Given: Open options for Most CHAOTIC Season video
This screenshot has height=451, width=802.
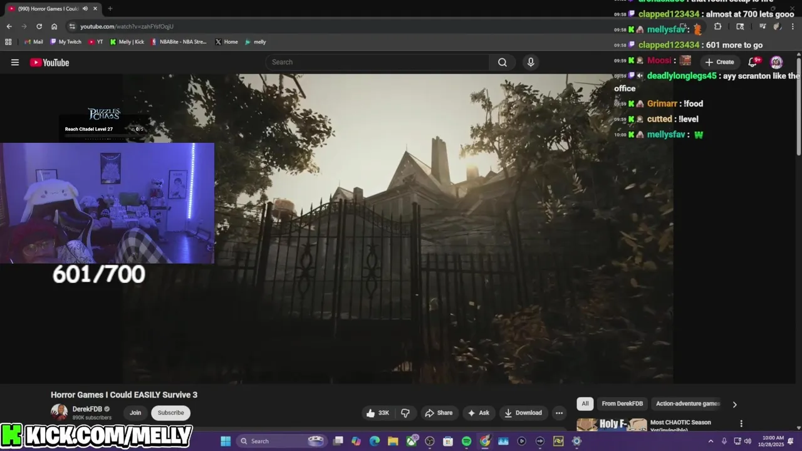Looking at the screenshot, I should point(741,424).
